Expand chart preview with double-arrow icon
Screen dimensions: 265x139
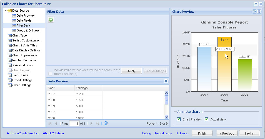pyautogui.click(x=254, y=11)
